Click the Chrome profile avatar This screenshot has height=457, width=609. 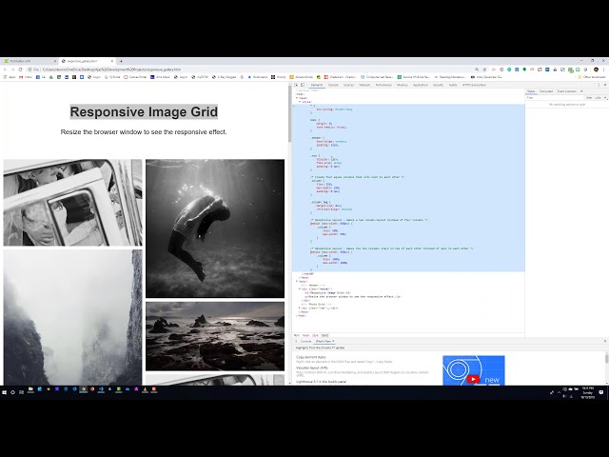pos(597,70)
